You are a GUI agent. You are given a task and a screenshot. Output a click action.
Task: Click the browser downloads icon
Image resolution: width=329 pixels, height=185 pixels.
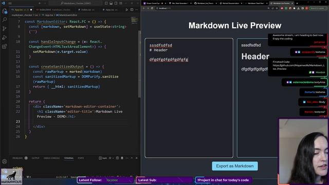298,8
